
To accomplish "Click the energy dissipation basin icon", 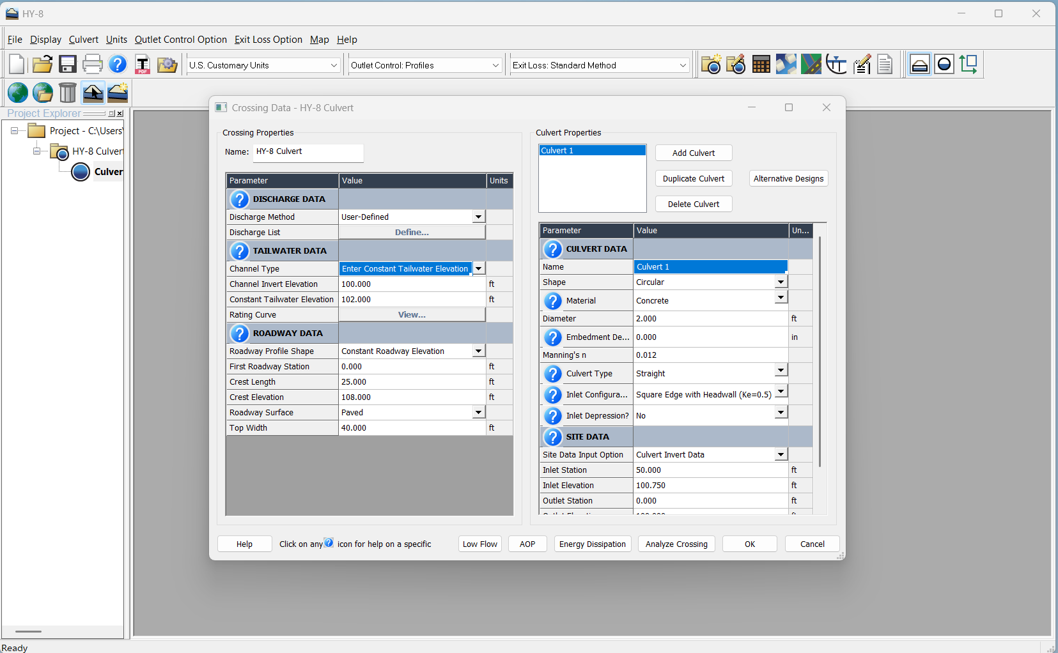I will tap(836, 65).
